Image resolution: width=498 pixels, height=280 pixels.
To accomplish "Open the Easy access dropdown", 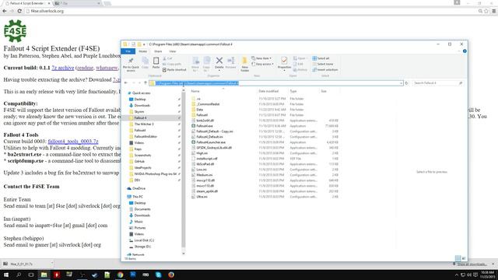I will (x=262, y=64).
